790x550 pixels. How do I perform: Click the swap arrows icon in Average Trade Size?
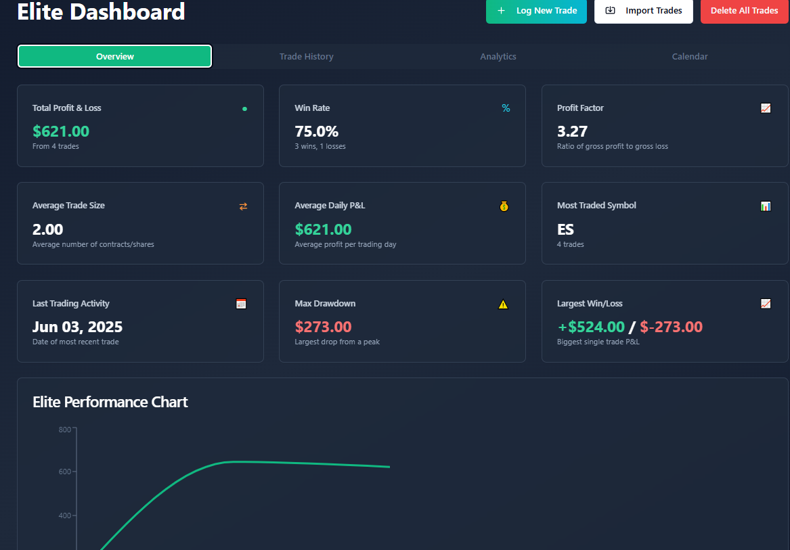pos(243,206)
